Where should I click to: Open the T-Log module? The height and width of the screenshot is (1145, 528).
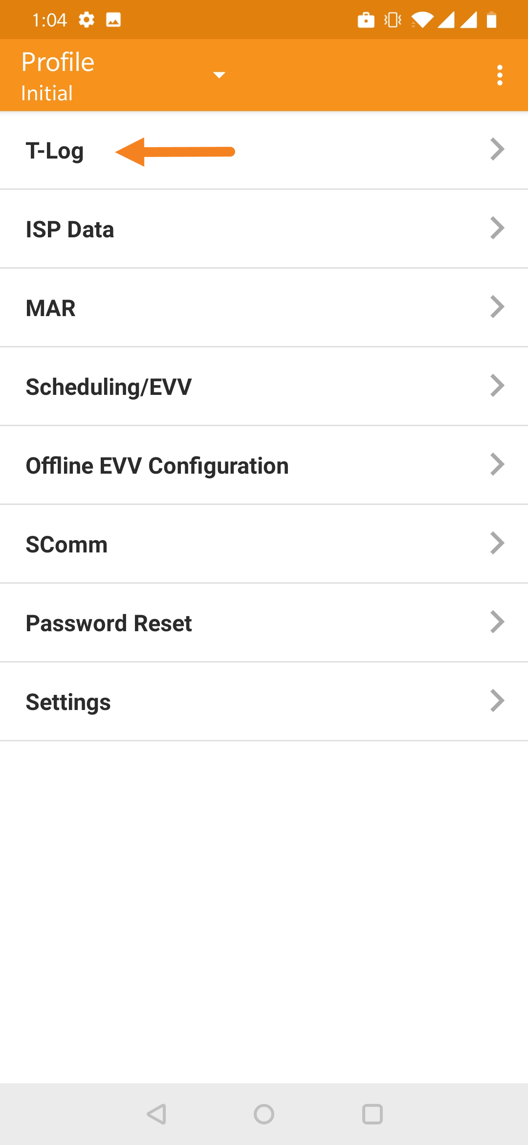264,150
